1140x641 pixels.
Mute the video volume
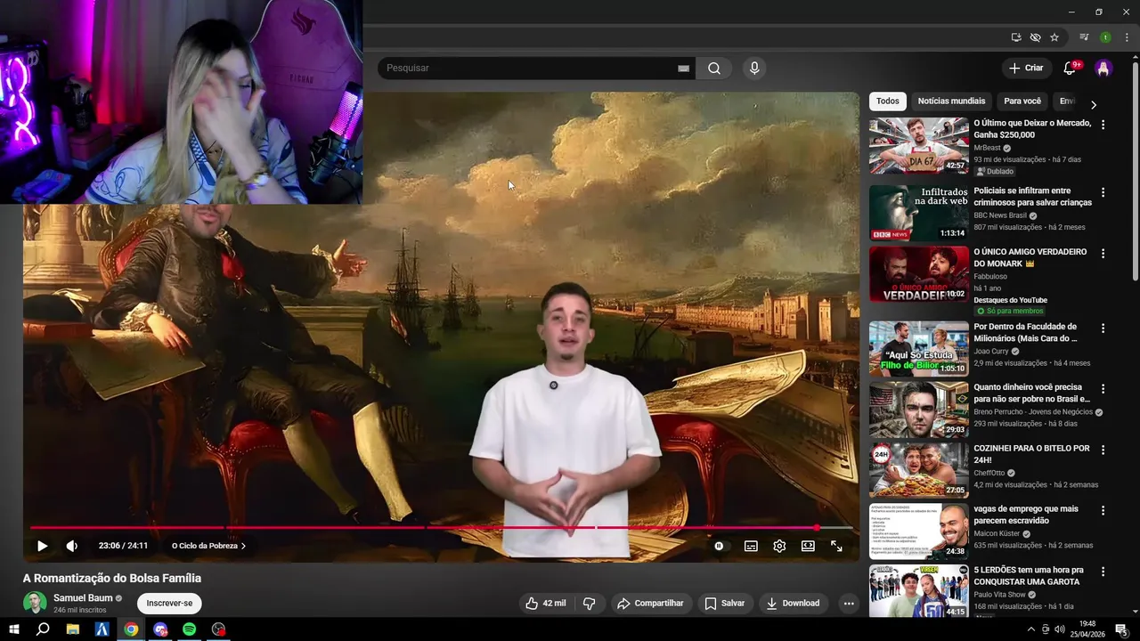click(x=72, y=546)
